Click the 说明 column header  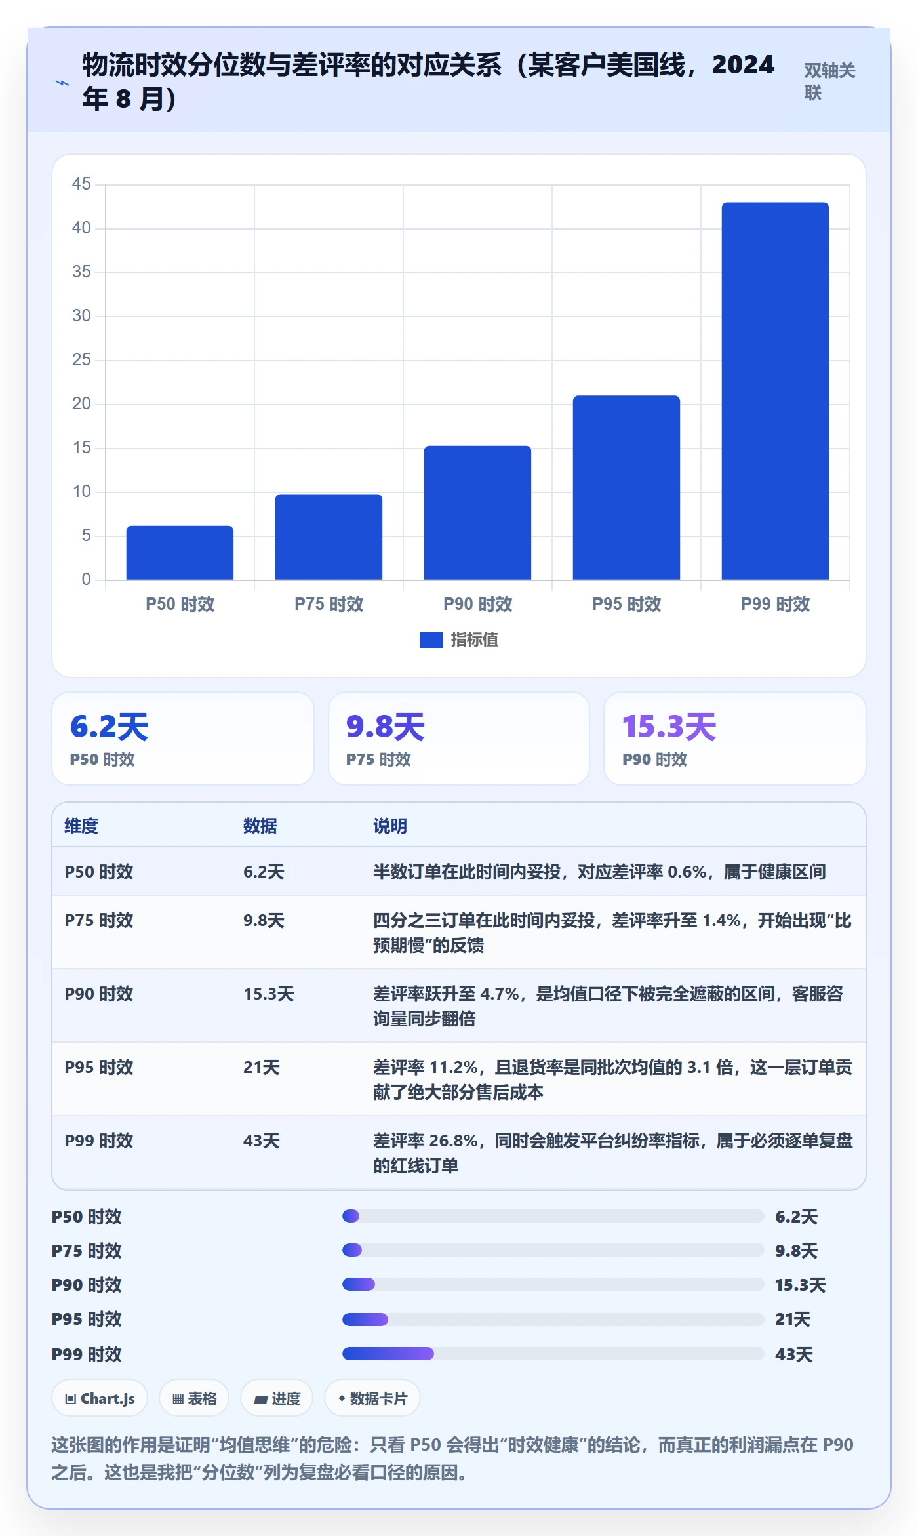point(390,826)
